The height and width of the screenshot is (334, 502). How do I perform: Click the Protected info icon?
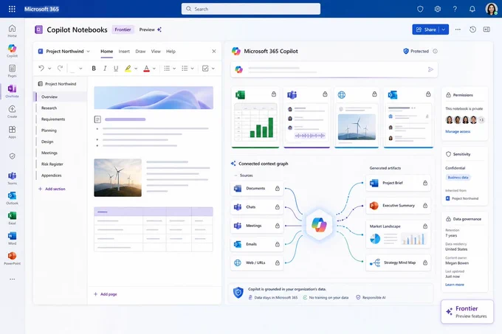pyautogui.click(x=435, y=51)
